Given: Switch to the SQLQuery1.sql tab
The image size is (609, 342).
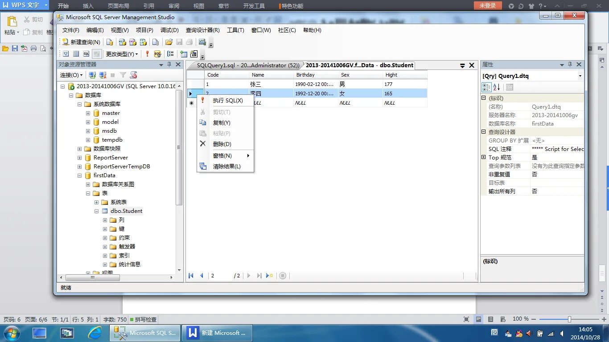Looking at the screenshot, I should click(248, 65).
